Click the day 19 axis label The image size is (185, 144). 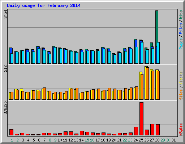click(108, 140)
